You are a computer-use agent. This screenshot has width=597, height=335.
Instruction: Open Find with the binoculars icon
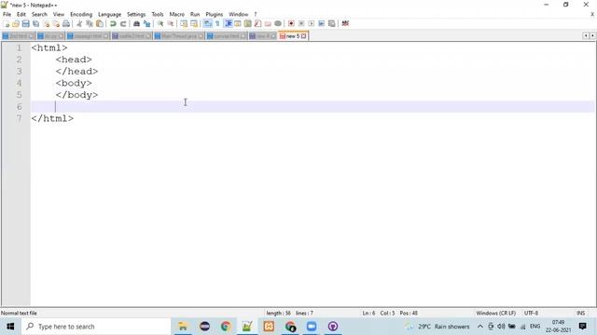(136, 23)
